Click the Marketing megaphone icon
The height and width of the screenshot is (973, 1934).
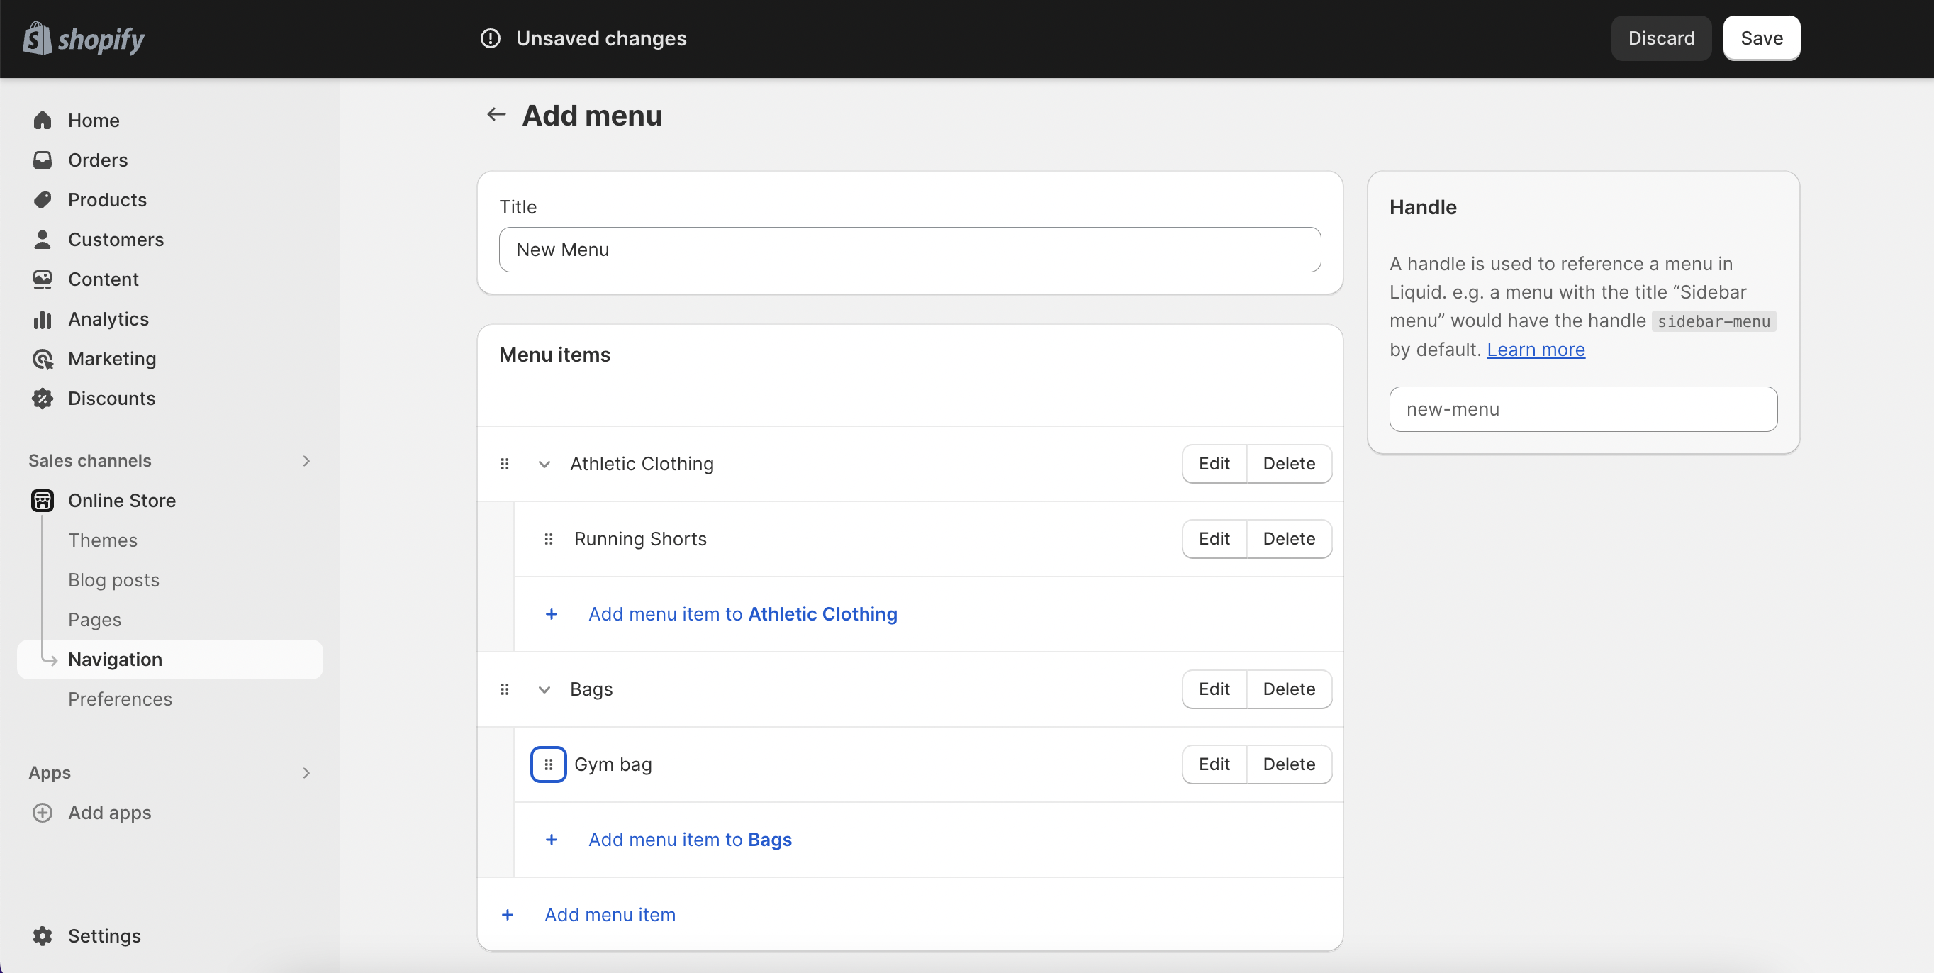(x=43, y=359)
